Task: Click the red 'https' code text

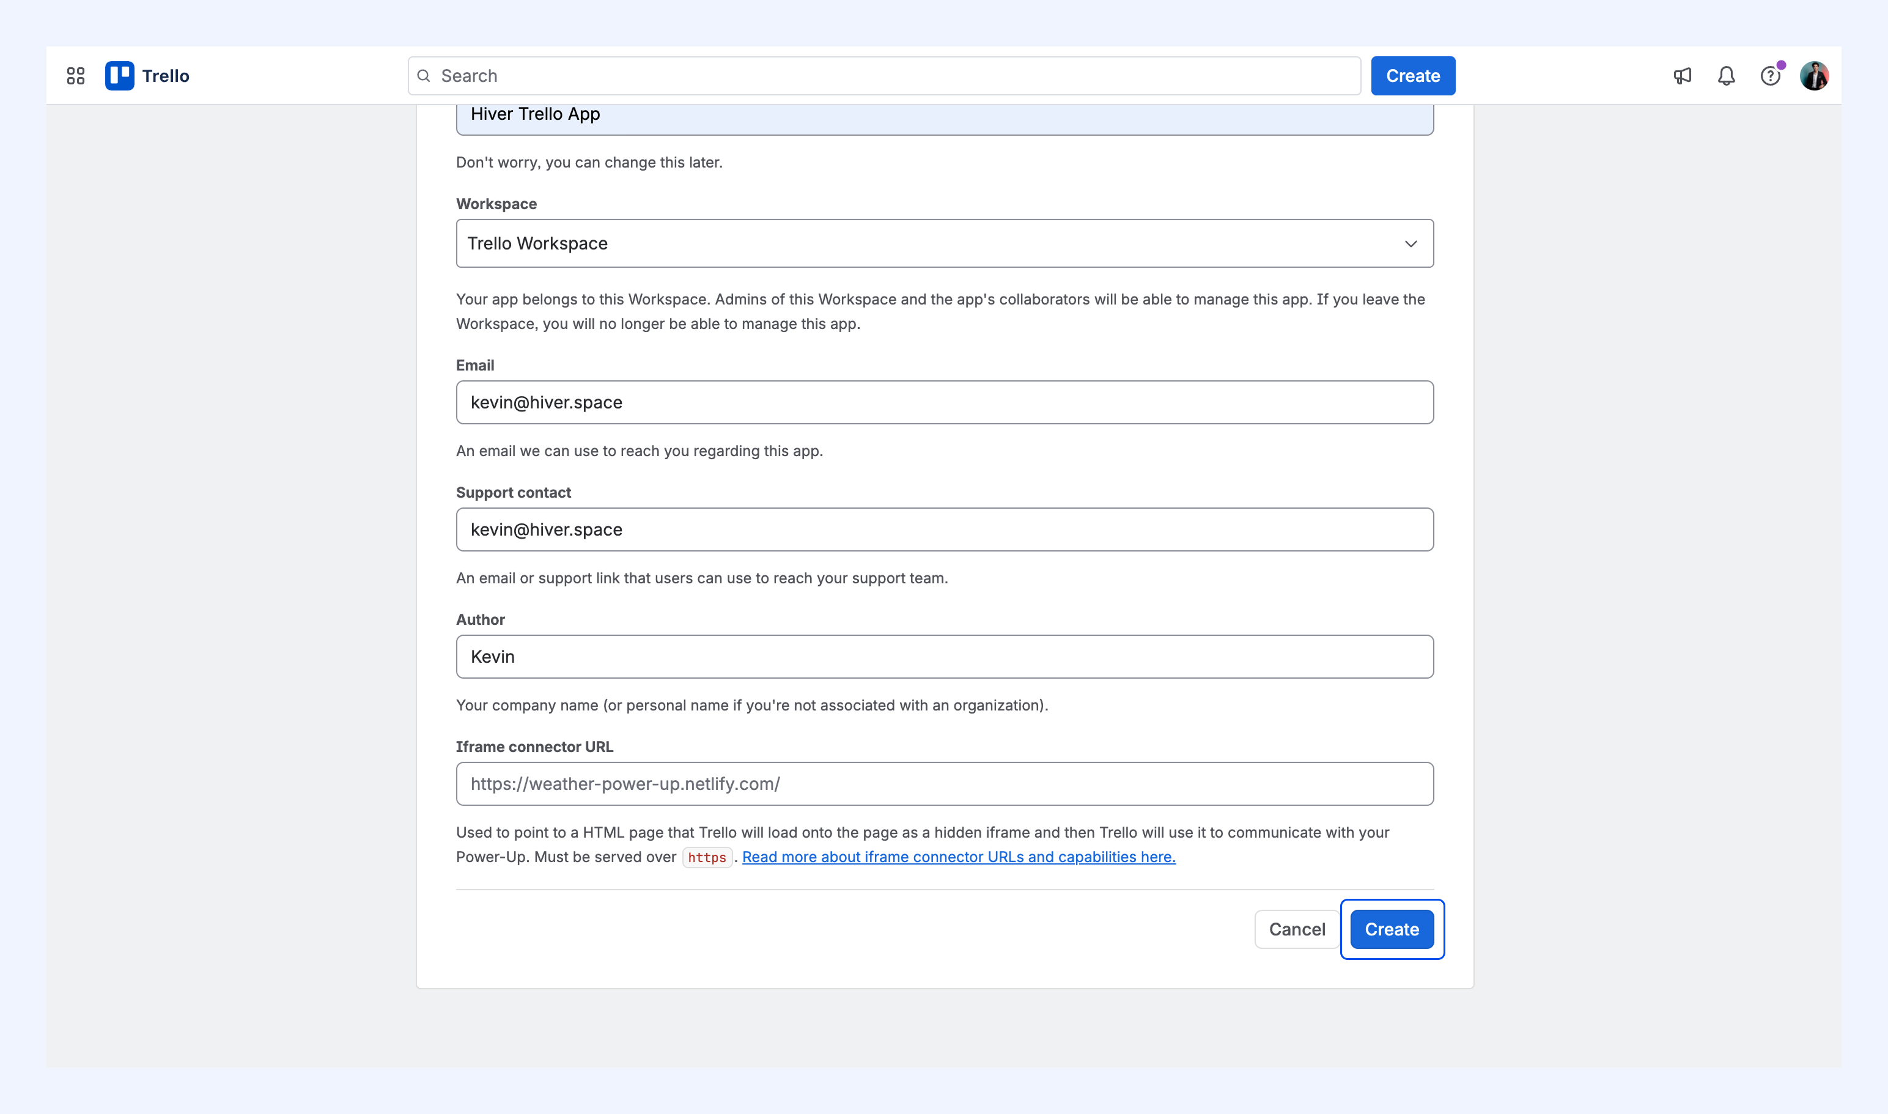Action: click(x=707, y=857)
